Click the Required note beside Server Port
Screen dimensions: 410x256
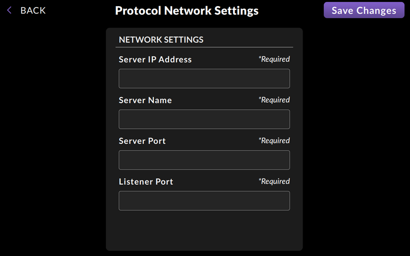(274, 141)
